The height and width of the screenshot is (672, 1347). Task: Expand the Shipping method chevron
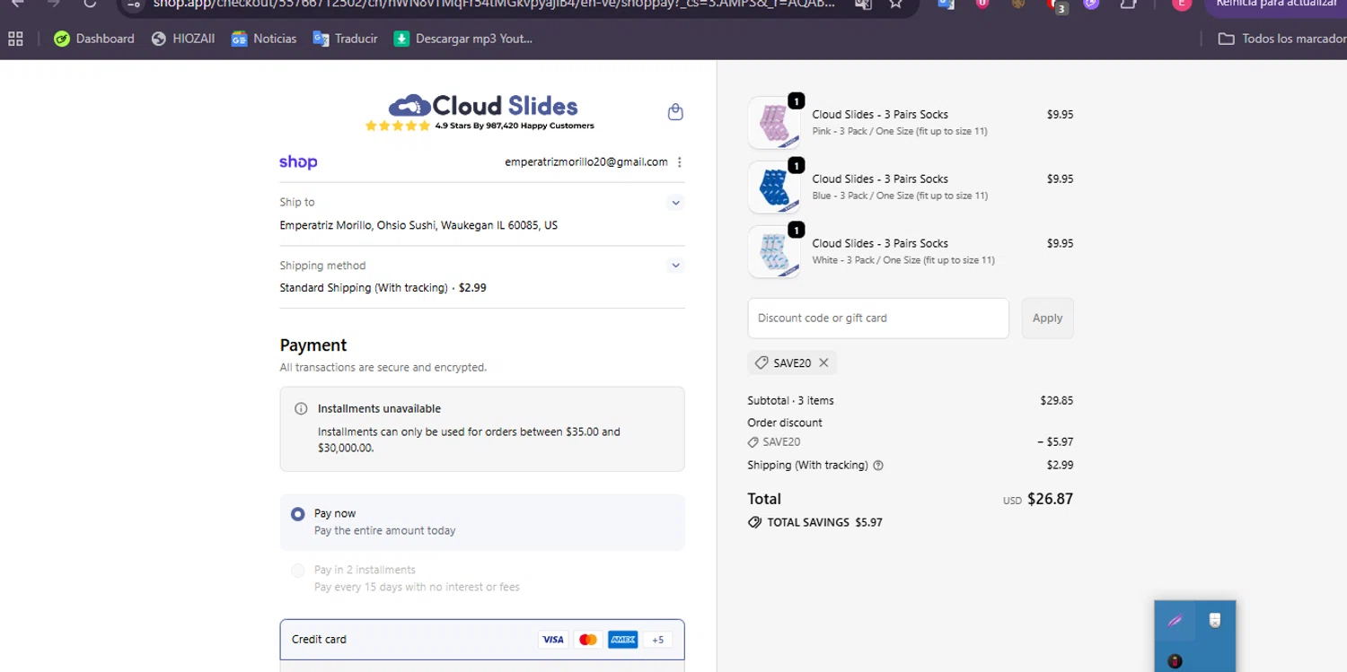tap(676, 266)
